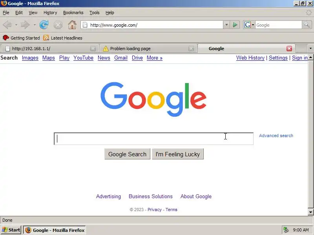
Task: Open the About Google link
Action: [x=196, y=197]
